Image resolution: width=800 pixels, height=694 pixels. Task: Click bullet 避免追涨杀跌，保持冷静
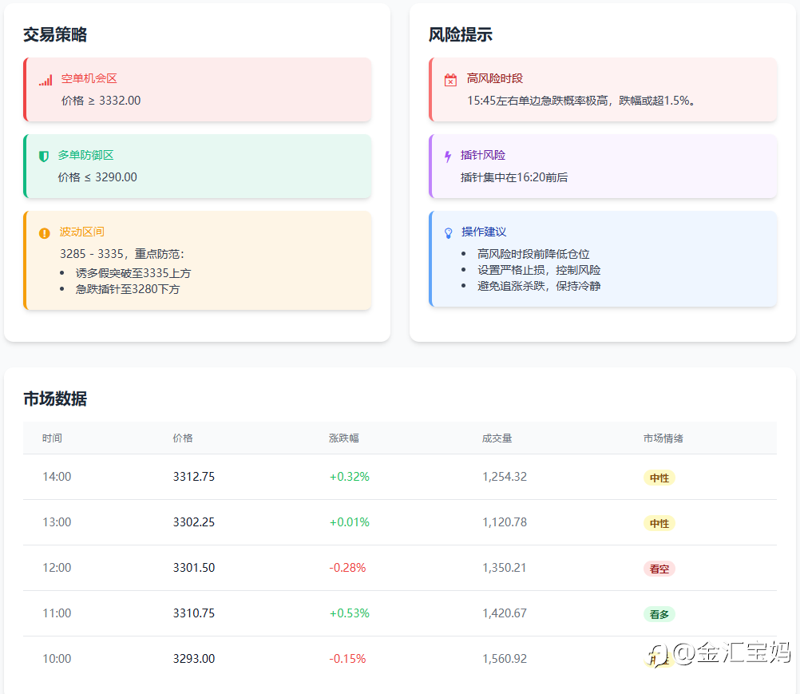(539, 286)
